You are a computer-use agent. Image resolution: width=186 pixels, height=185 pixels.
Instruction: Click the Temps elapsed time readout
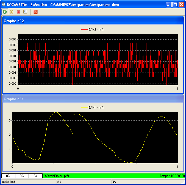point(172,176)
